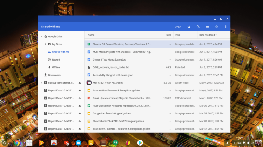Switch to thumbnail grid view
Viewport: 263px width, 147px height.
coord(207,27)
